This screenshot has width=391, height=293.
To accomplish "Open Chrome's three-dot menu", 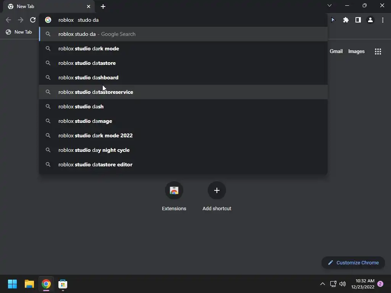I will point(383,20).
